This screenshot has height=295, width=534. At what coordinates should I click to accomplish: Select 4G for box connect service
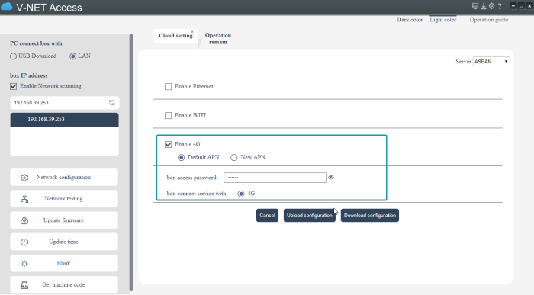click(x=241, y=194)
